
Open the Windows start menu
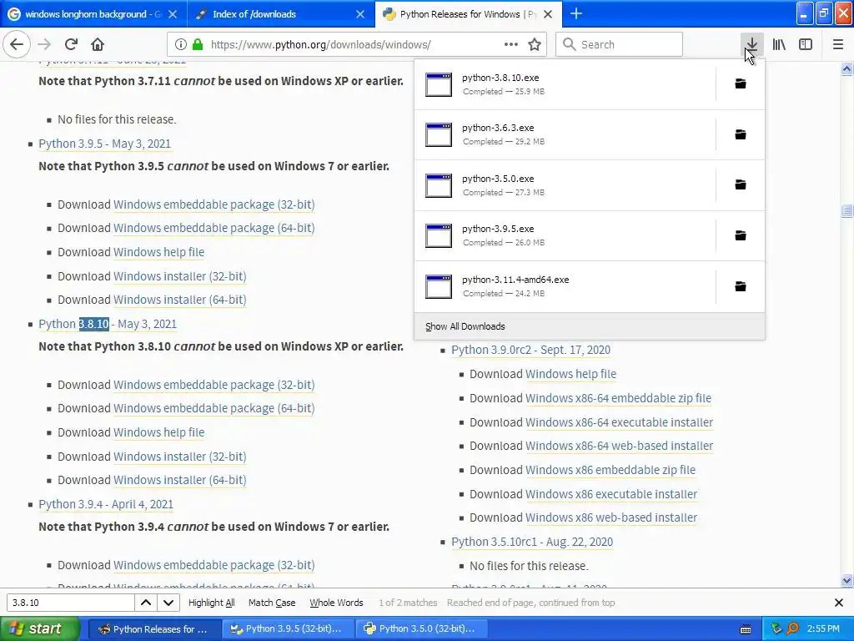click(38, 629)
